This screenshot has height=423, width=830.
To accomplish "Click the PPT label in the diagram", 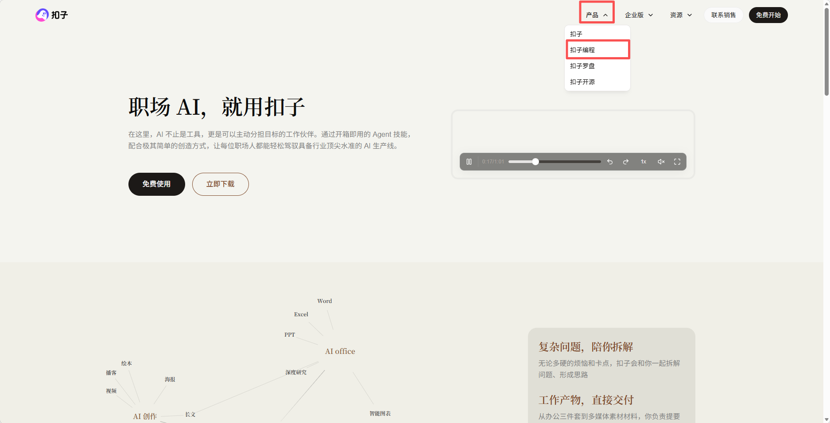I will click(x=290, y=335).
